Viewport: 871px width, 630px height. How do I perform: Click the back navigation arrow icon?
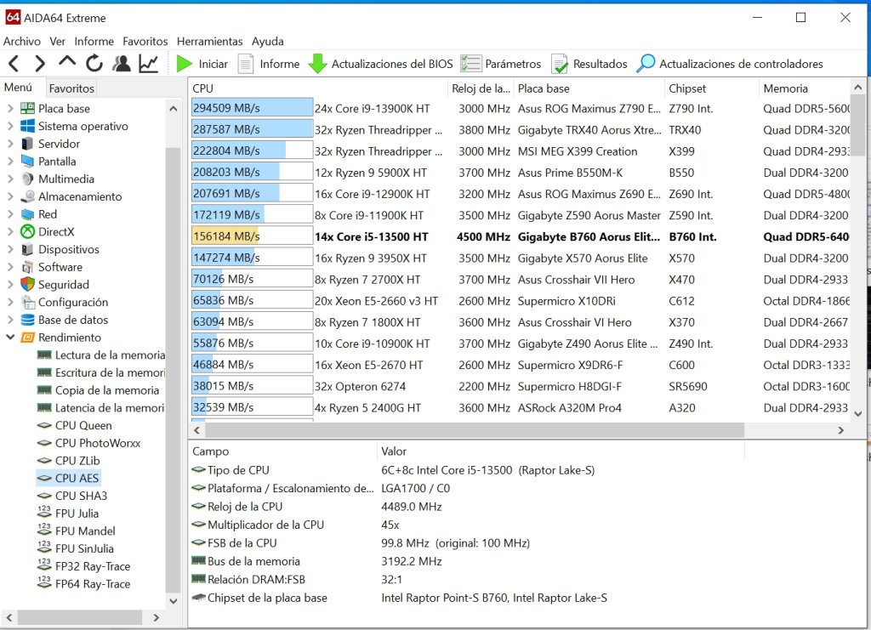coord(14,64)
